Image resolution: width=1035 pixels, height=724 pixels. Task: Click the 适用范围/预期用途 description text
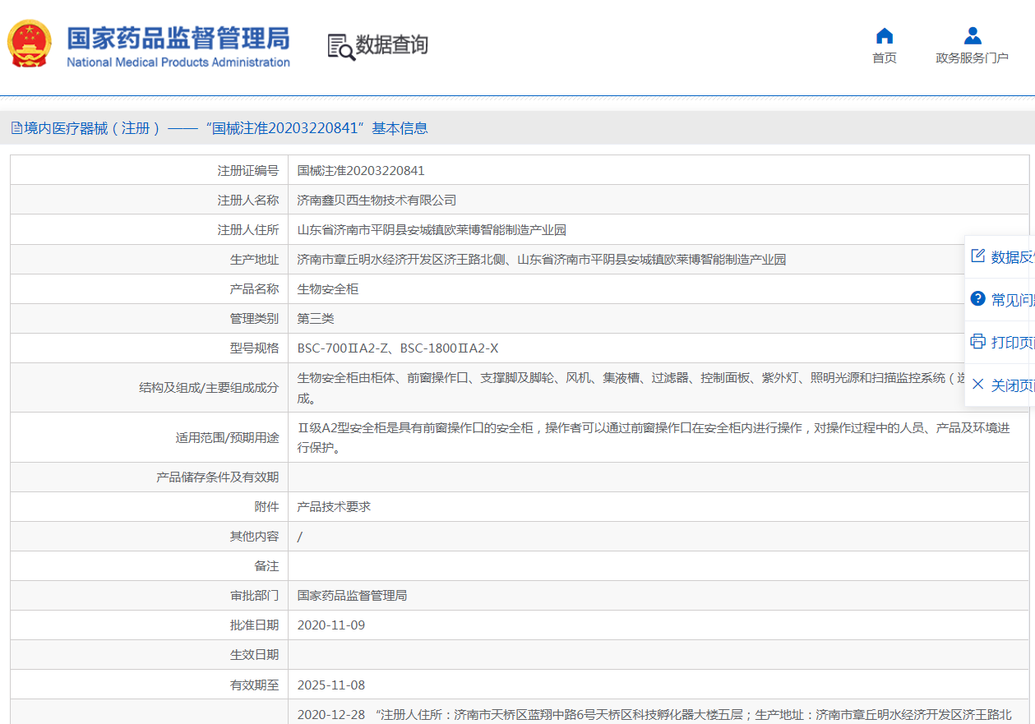(654, 438)
